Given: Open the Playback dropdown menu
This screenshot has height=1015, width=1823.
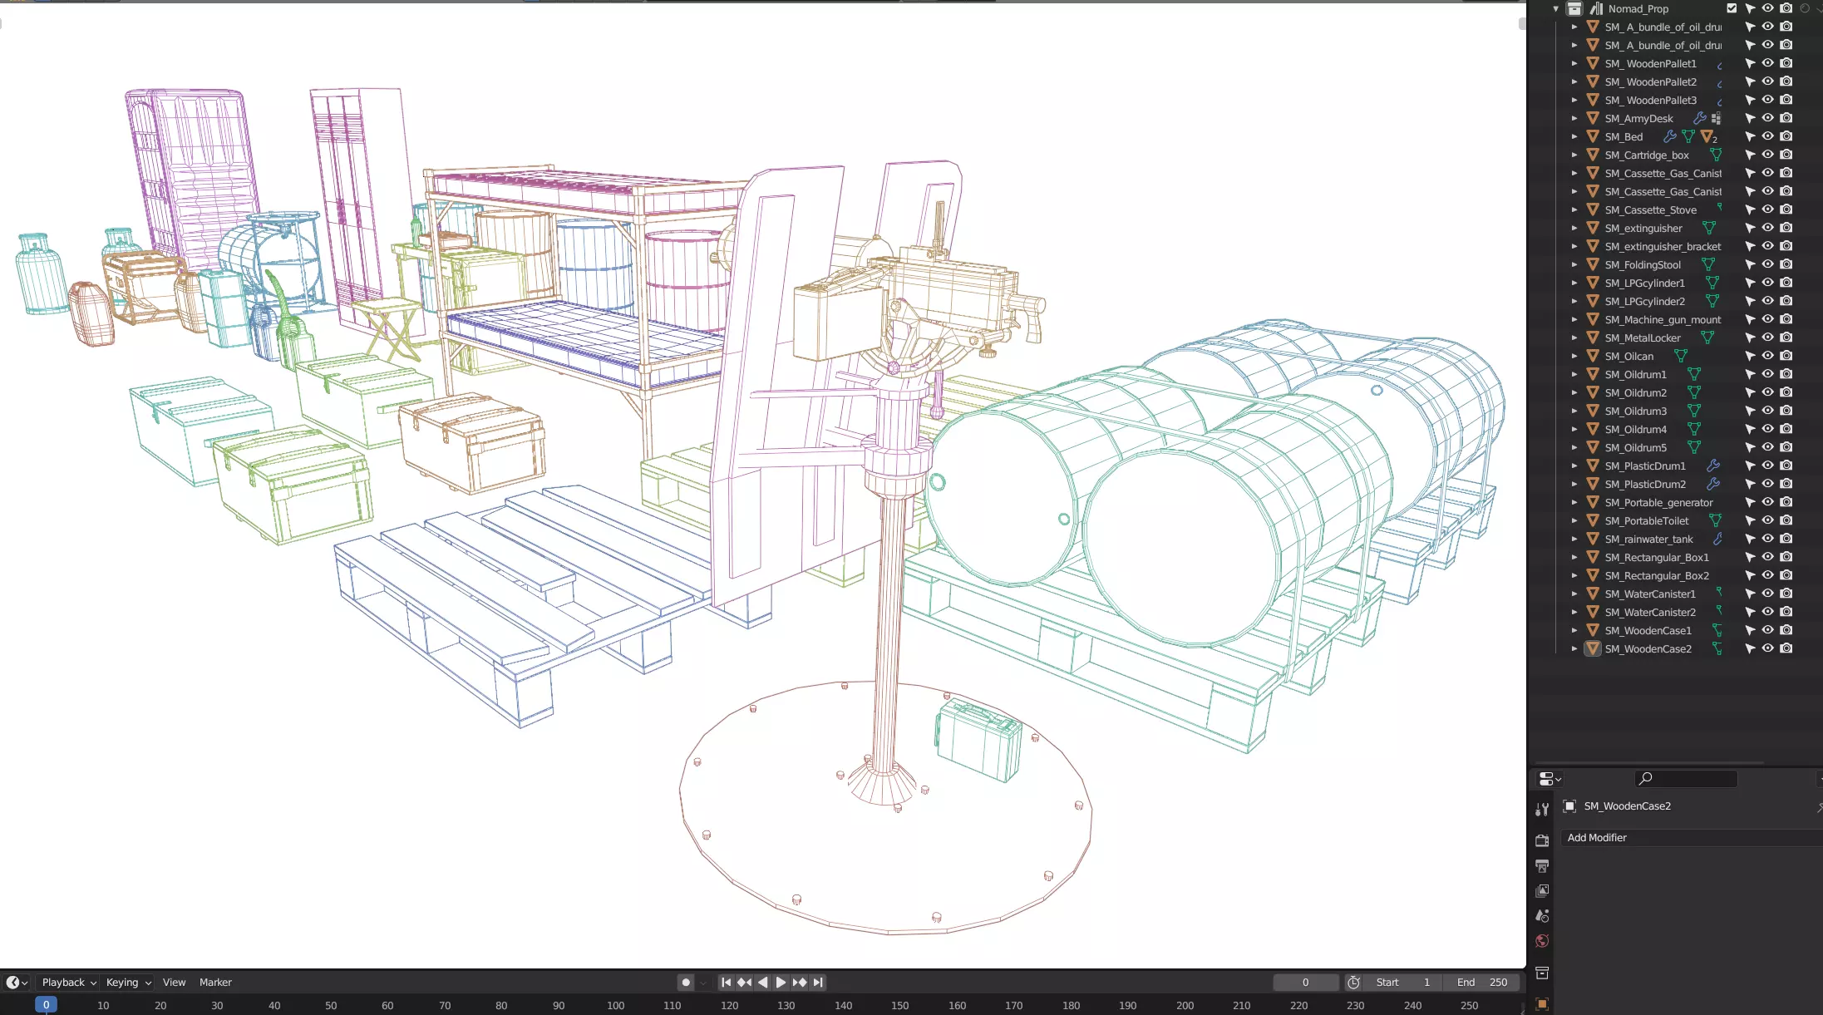Looking at the screenshot, I should (x=69, y=983).
